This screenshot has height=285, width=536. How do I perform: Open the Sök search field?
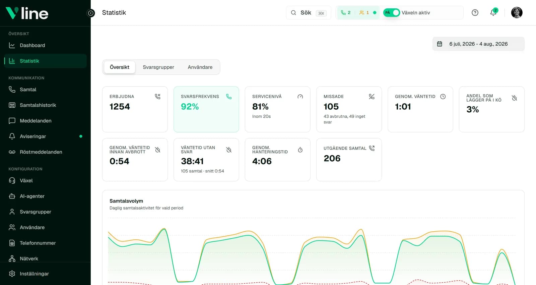pyautogui.click(x=309, y=13)
